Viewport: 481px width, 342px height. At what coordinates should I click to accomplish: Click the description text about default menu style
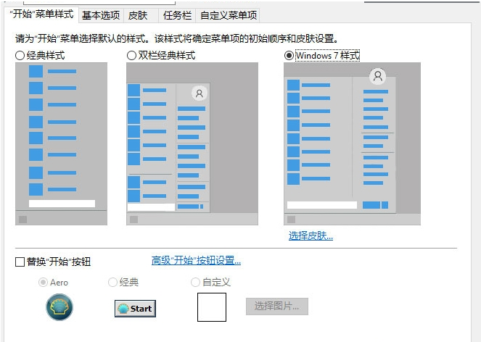pos(177,39)
